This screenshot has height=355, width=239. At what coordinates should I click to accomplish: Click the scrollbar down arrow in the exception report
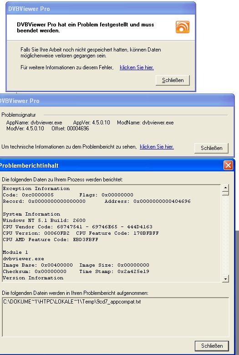(225, 279)
